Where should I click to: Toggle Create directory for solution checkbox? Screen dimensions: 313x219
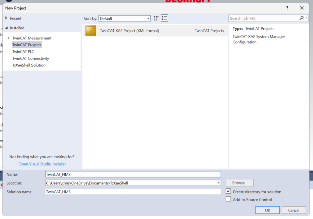228,191
